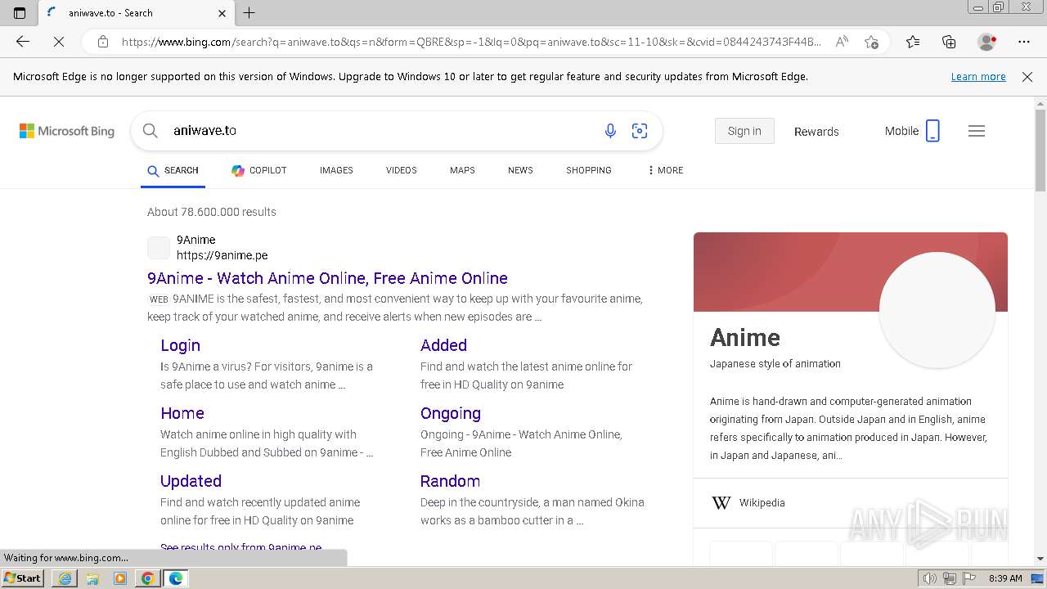
Task: Stop page loading with the X button
Action: click(59, 42)
